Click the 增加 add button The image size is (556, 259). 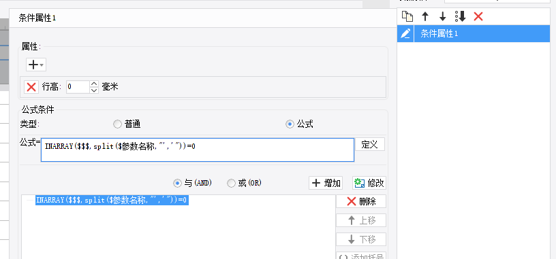click(x=326, y=183)
